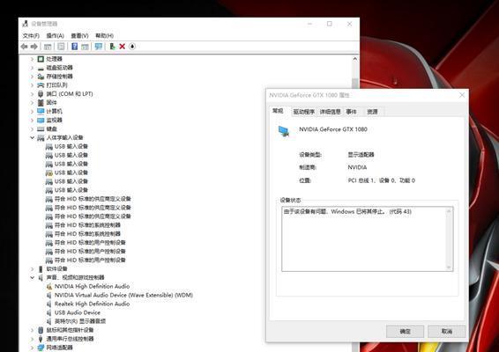Click the 确定 button

tap(405, 332)
